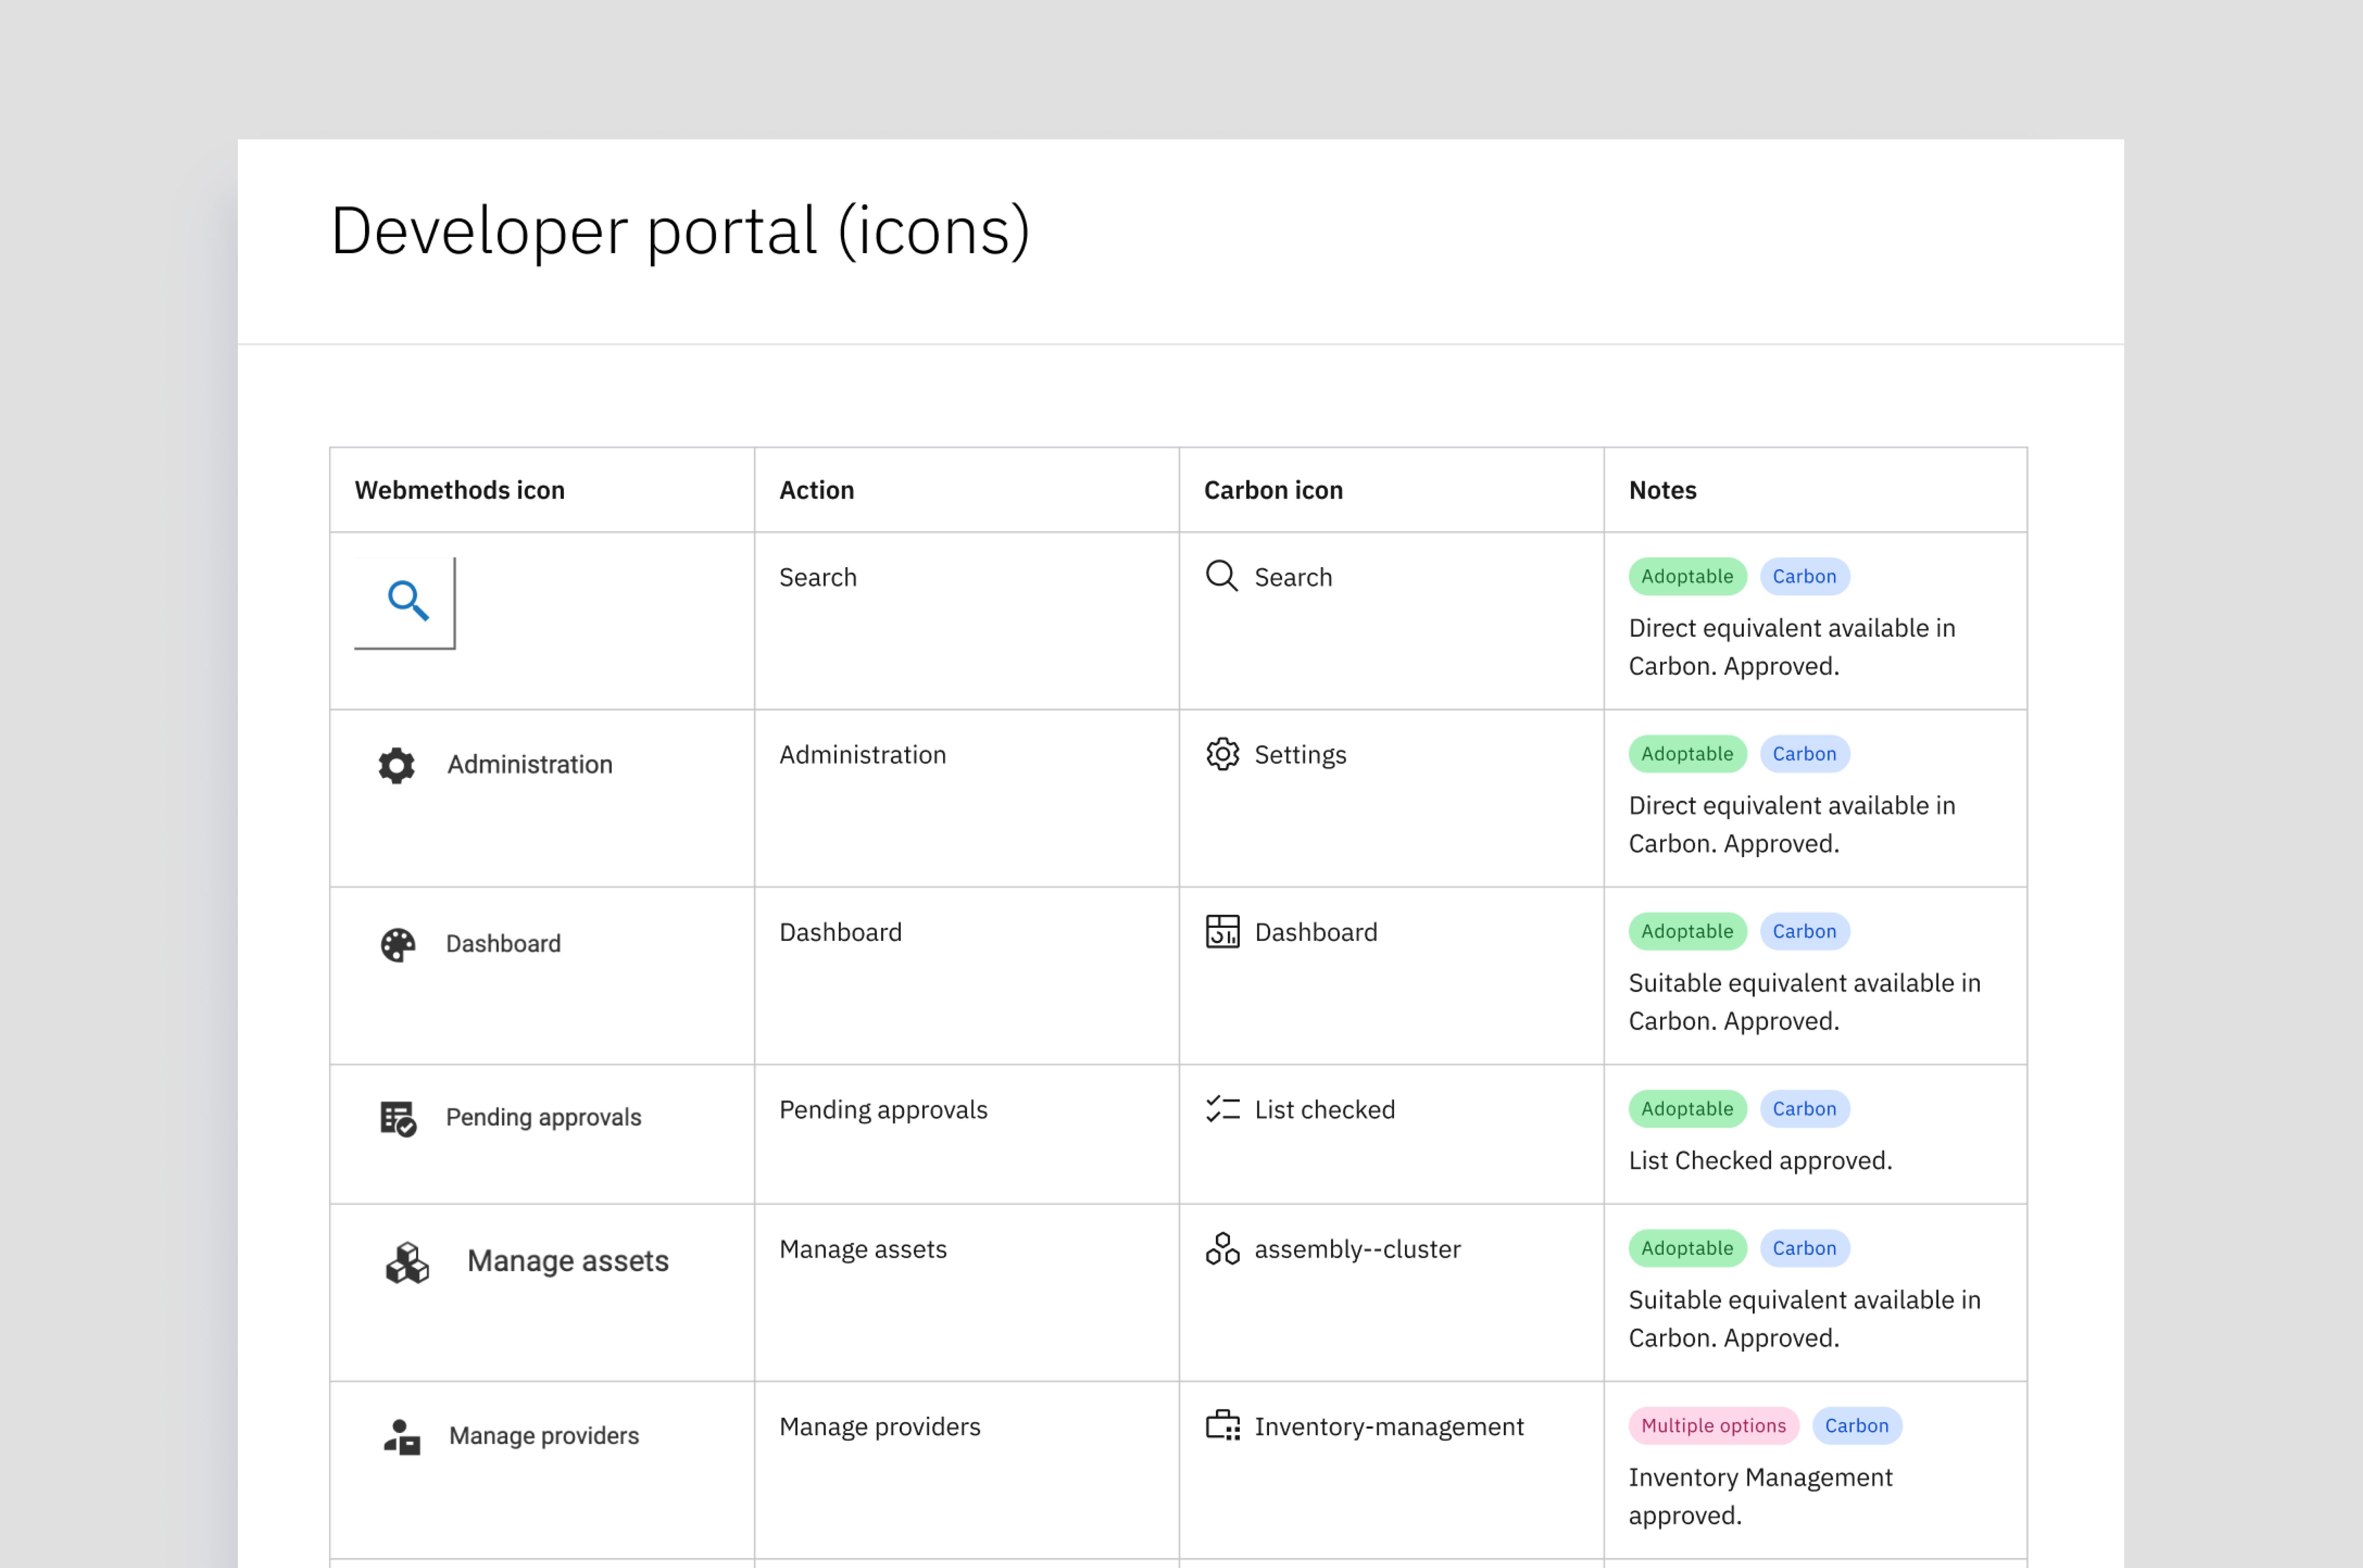Image resolution: width=2363 pixels, height=1568 pixels.
Task: Click the Administration row 'Direct equivalent available' note
Action: click(1792, 825)
